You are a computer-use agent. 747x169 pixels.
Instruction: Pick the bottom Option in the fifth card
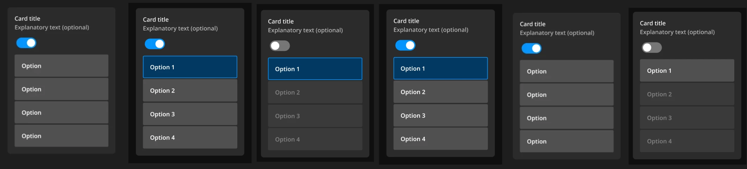[x=567, y=141]
